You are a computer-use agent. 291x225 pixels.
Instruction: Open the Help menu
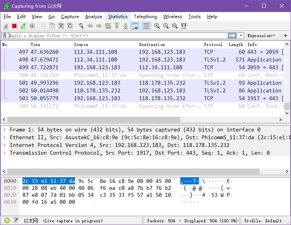(212, 17)
